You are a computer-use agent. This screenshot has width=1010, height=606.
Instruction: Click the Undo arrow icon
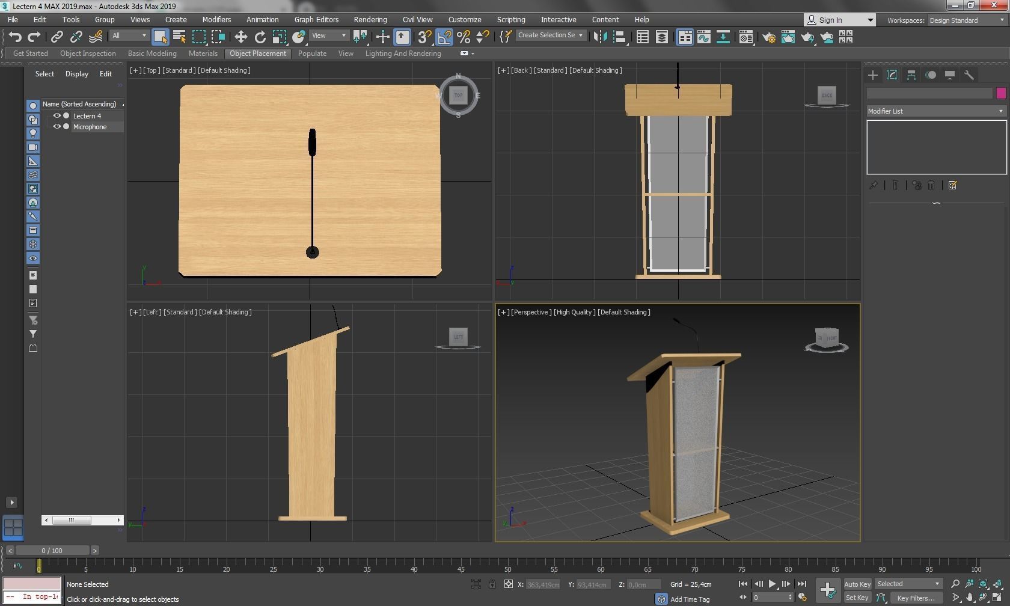pyautogui.click(x=15, y=37)
